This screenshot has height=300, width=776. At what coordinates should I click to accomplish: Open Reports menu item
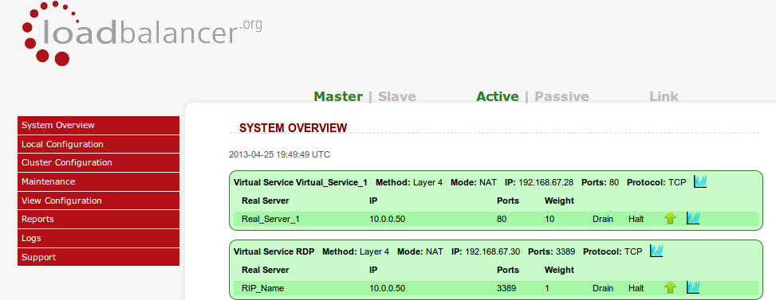(x=98, y=219)
